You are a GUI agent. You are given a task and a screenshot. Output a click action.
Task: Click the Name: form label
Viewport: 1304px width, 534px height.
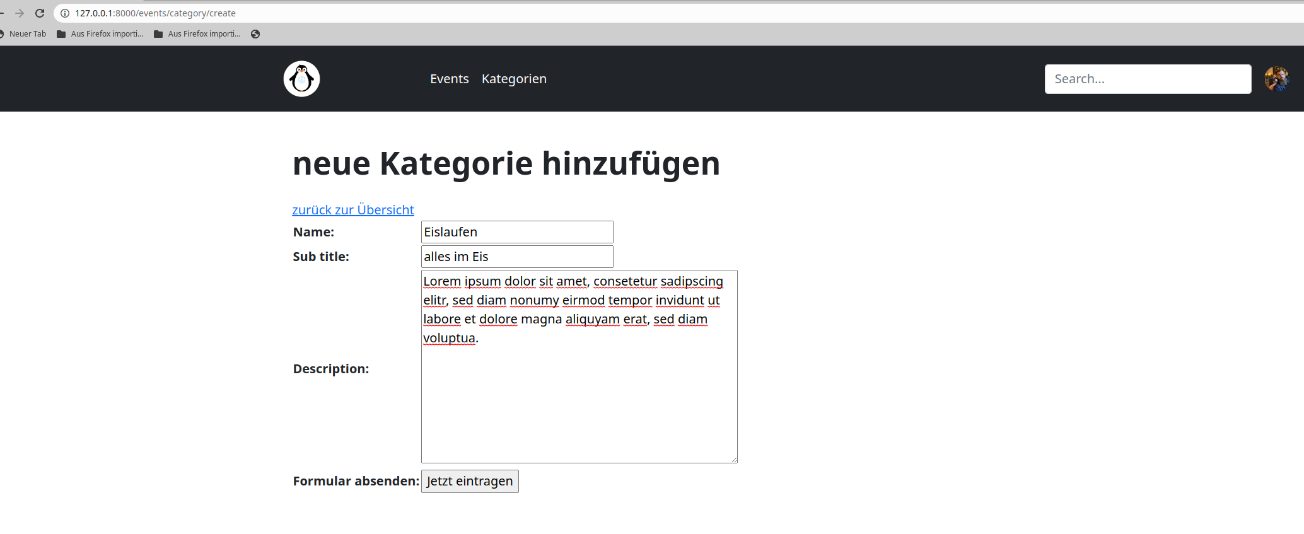(313, 232)
